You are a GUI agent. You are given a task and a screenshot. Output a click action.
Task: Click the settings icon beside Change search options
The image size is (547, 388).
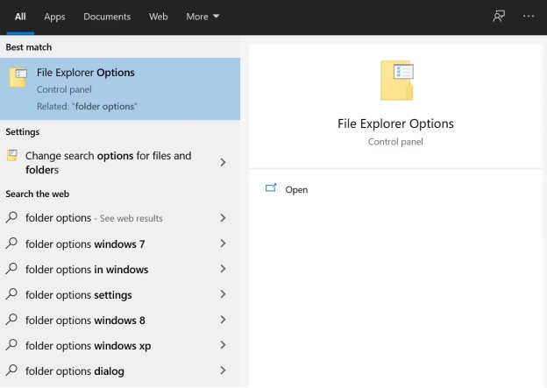[12, 156]
